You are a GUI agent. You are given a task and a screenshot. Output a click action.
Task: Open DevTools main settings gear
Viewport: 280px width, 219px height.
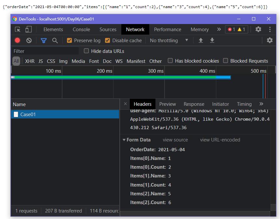[258, 29]
